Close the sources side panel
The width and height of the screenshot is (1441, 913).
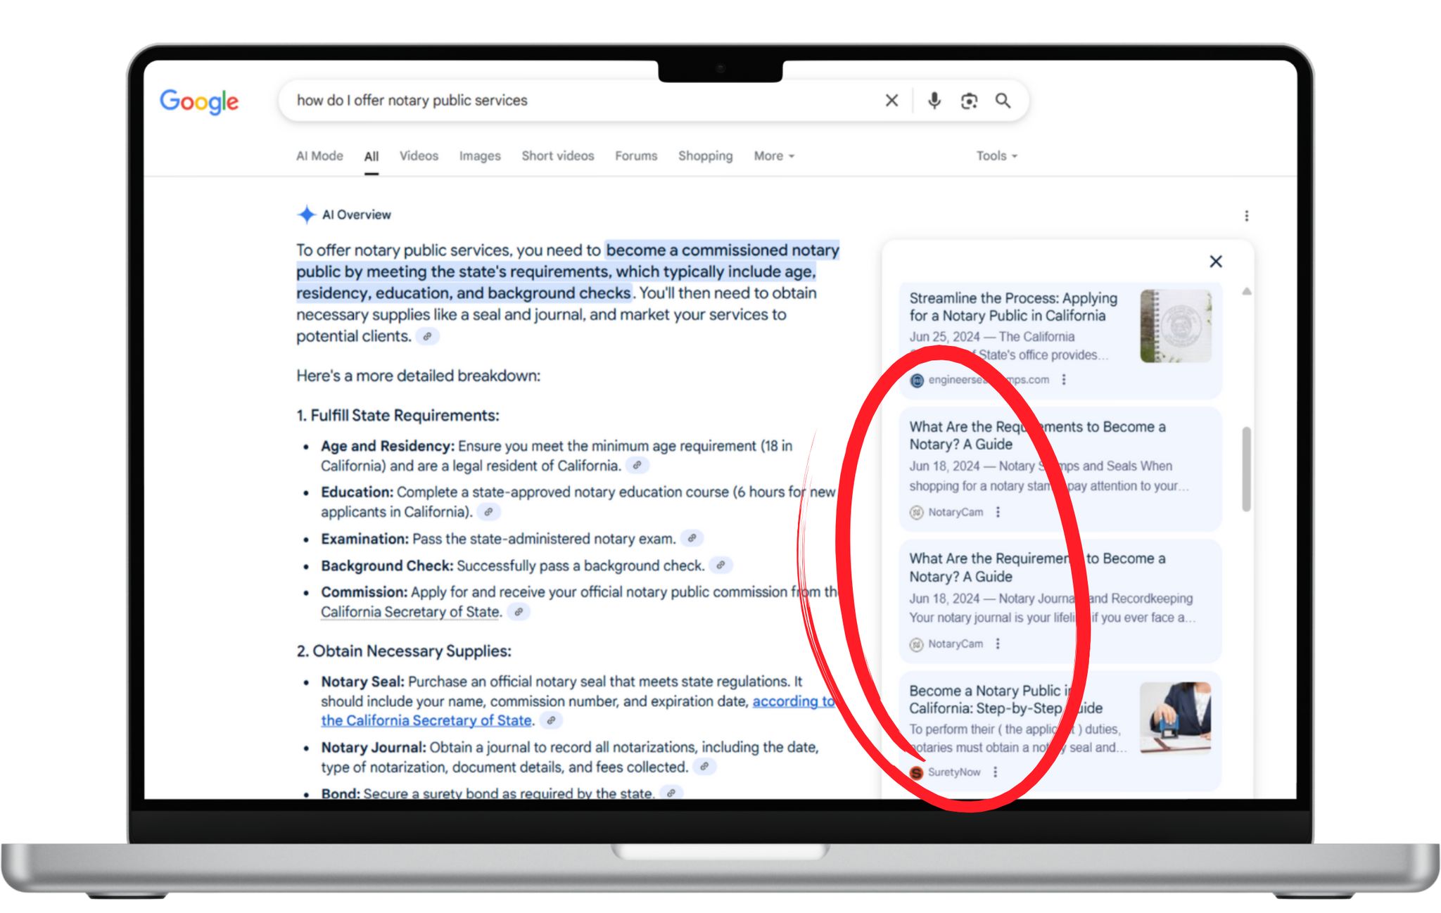1215,262
